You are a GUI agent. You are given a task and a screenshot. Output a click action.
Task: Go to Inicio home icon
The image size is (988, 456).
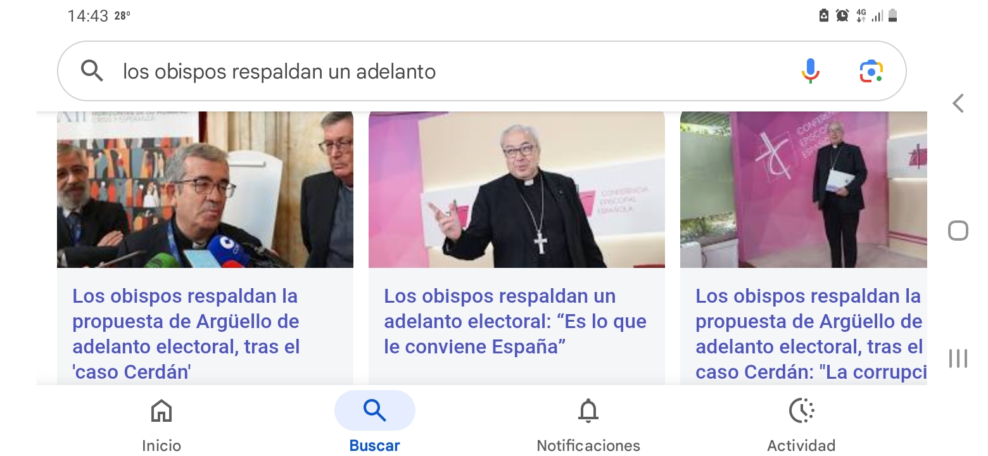point(161,411)
